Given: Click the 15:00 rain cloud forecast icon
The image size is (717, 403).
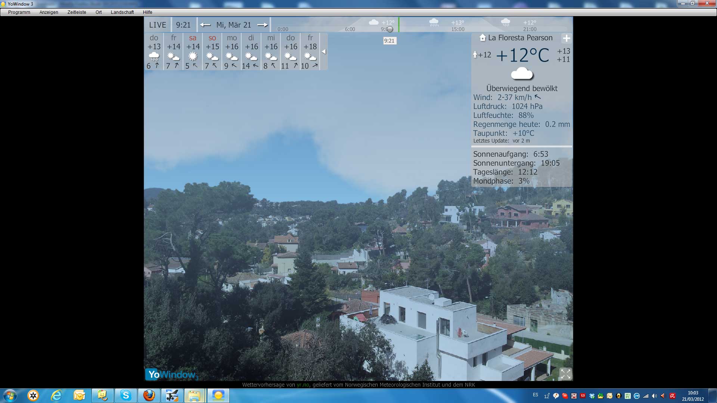Looking at the screenshot, I should [434, 22].
